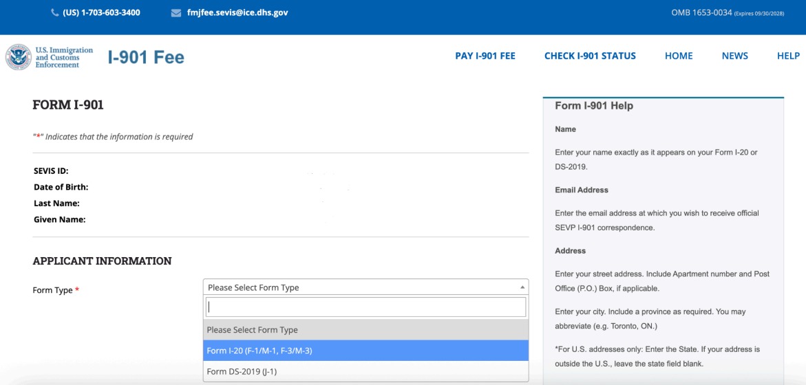Click the Form Type dropdown arrow
The width and height of the screenshot is (806, 385).
tap(522, 287)
